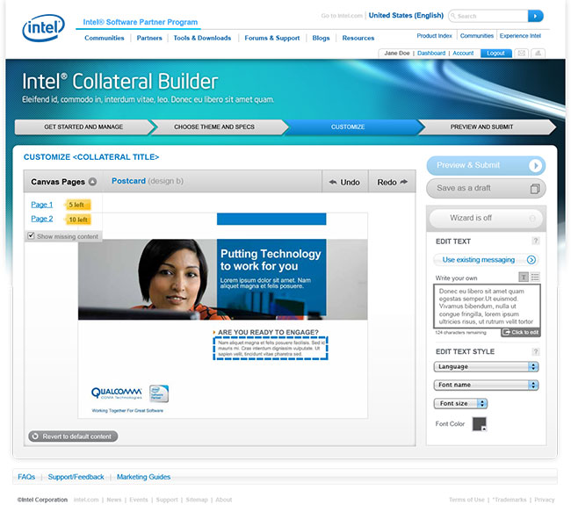Undo the last canvas change

click(344, 182)
